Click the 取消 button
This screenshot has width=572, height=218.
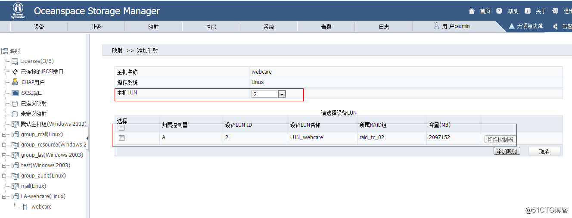point(544,152)
